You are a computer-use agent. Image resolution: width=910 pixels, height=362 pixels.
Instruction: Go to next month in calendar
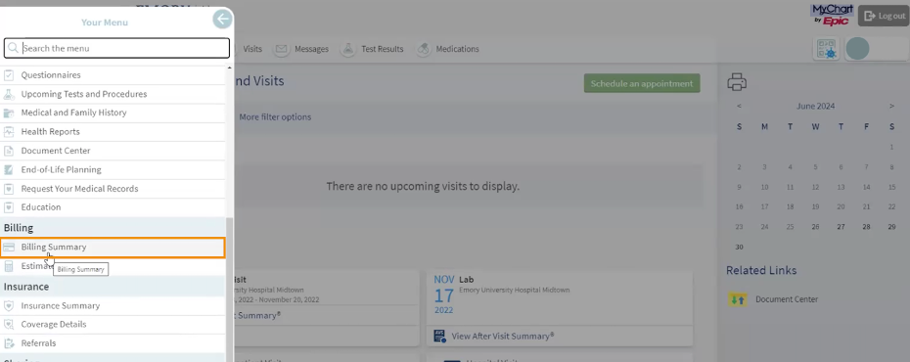click(x=891, y=107)
